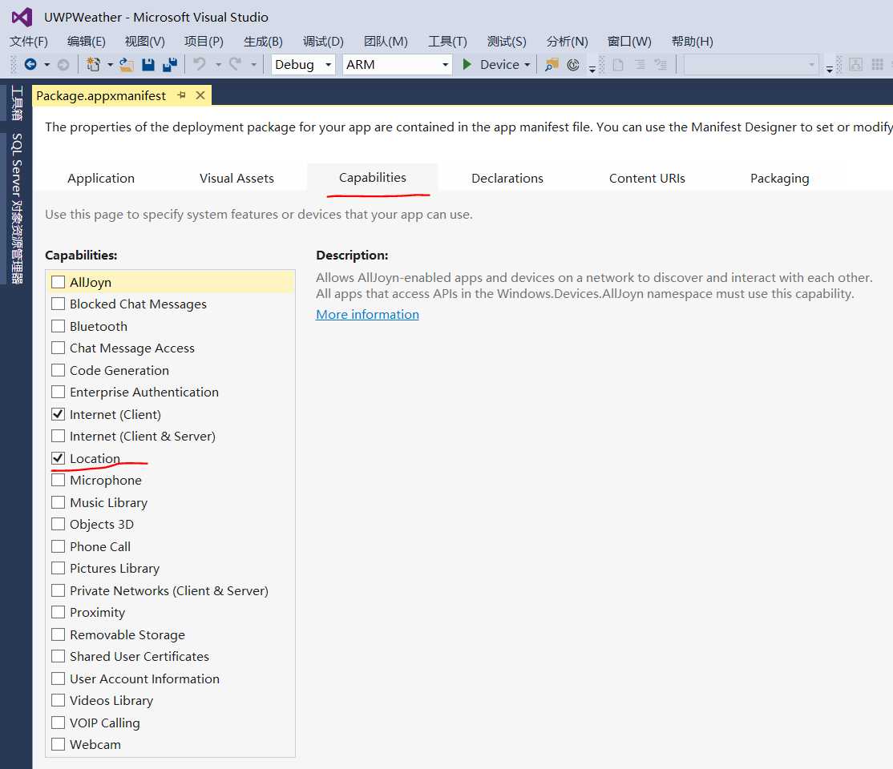Select the Capabilities tab
This screenshot has width=893, height=769.
(373, 178)
